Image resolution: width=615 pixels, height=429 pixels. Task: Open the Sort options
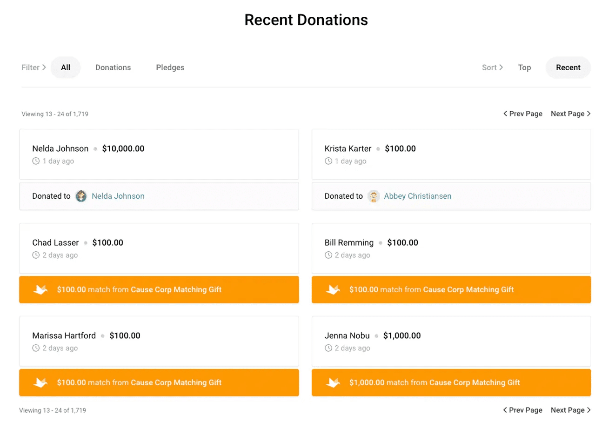point(492,67)
